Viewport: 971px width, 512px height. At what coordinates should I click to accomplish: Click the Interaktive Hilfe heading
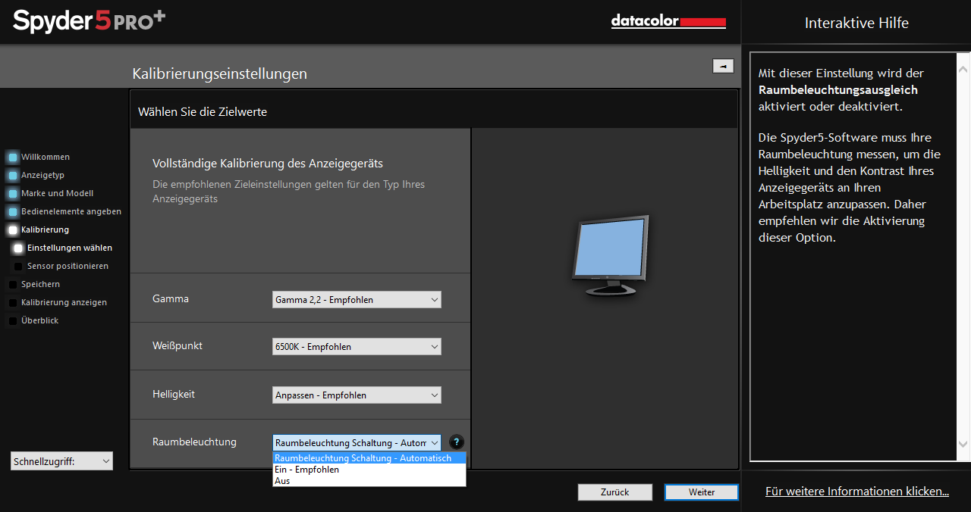[856, 23]
